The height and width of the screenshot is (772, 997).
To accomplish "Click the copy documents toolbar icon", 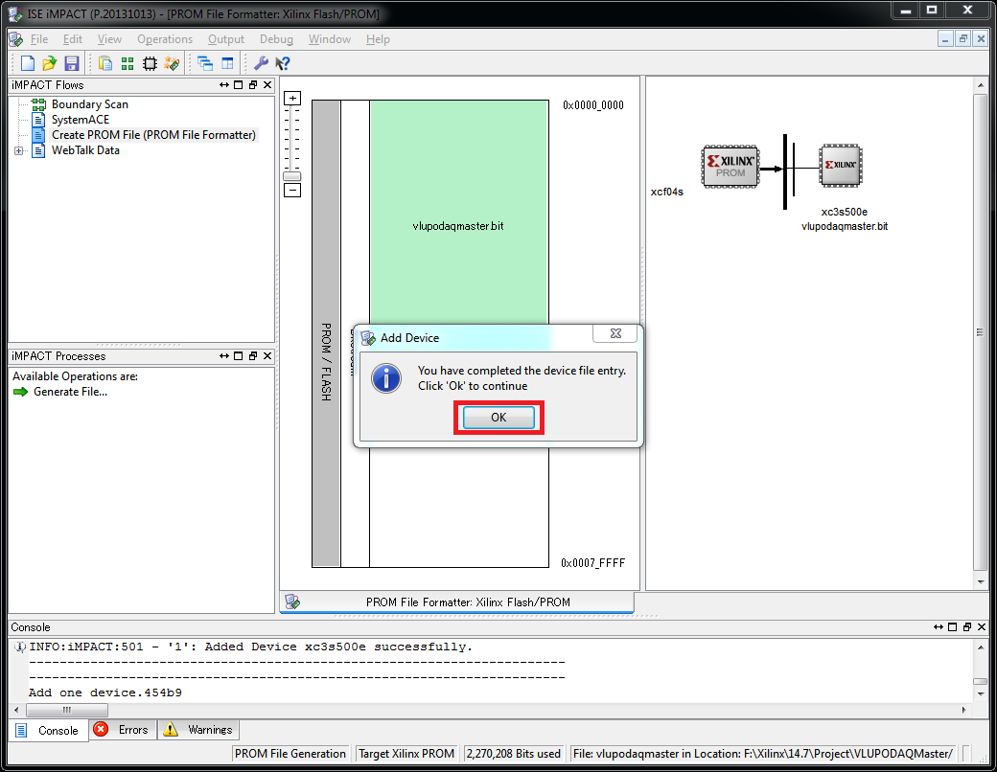I will point(105,63).
